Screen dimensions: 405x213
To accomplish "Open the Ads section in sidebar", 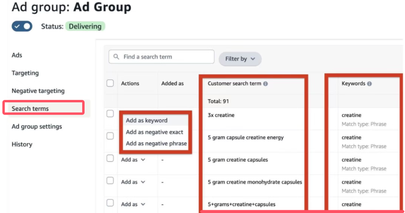I will tap(17, 55).
